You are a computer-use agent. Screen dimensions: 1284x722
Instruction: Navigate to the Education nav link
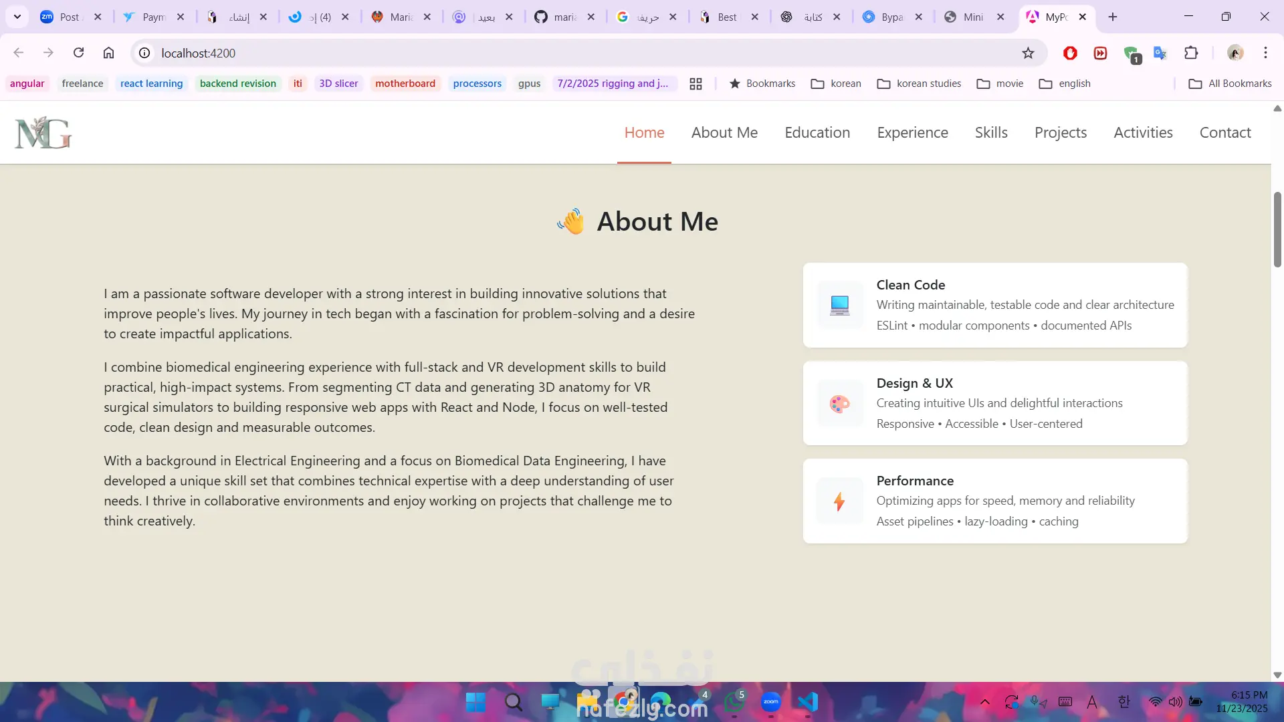[x=817, y=132]
